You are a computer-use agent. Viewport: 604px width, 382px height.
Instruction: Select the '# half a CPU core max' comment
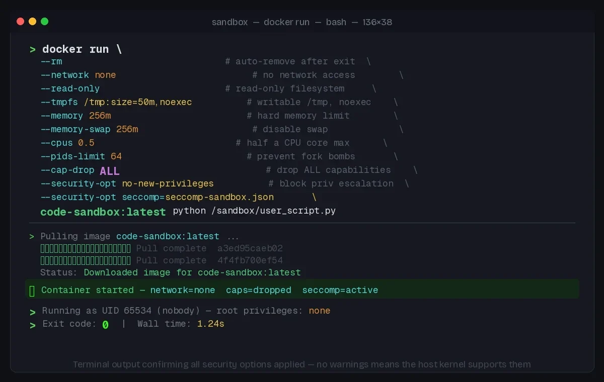(292, 143)
